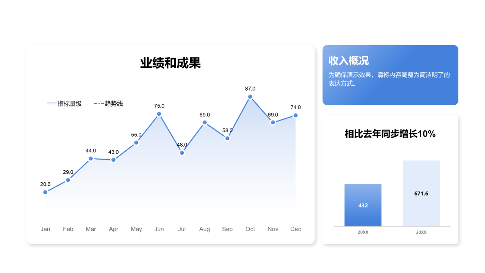Click the 20XX label under the 432 bar

click(x=363, y=232)
